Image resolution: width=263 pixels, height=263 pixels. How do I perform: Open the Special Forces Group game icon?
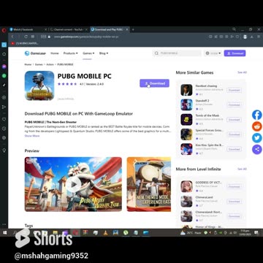[186, 134]
